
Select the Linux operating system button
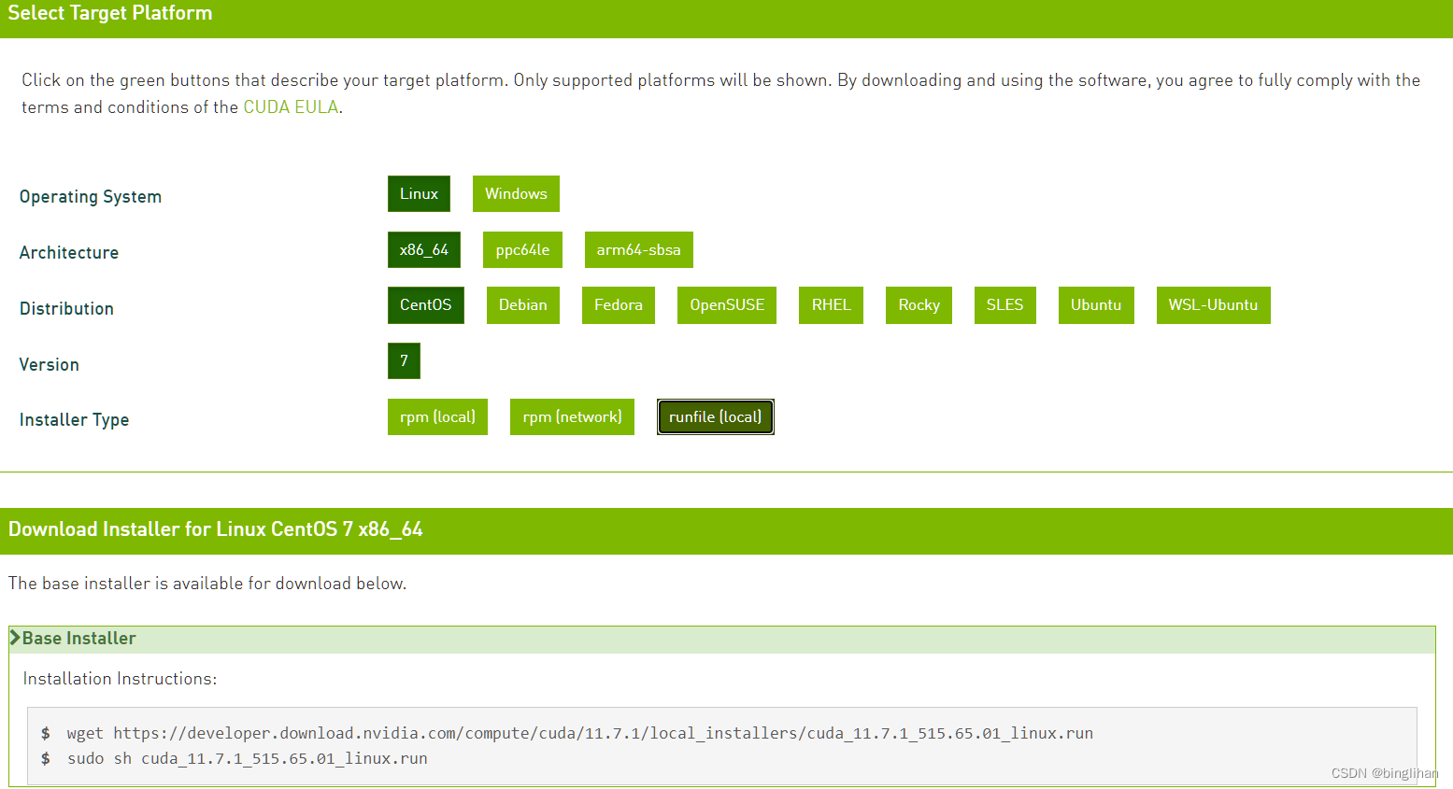(419, 193)
